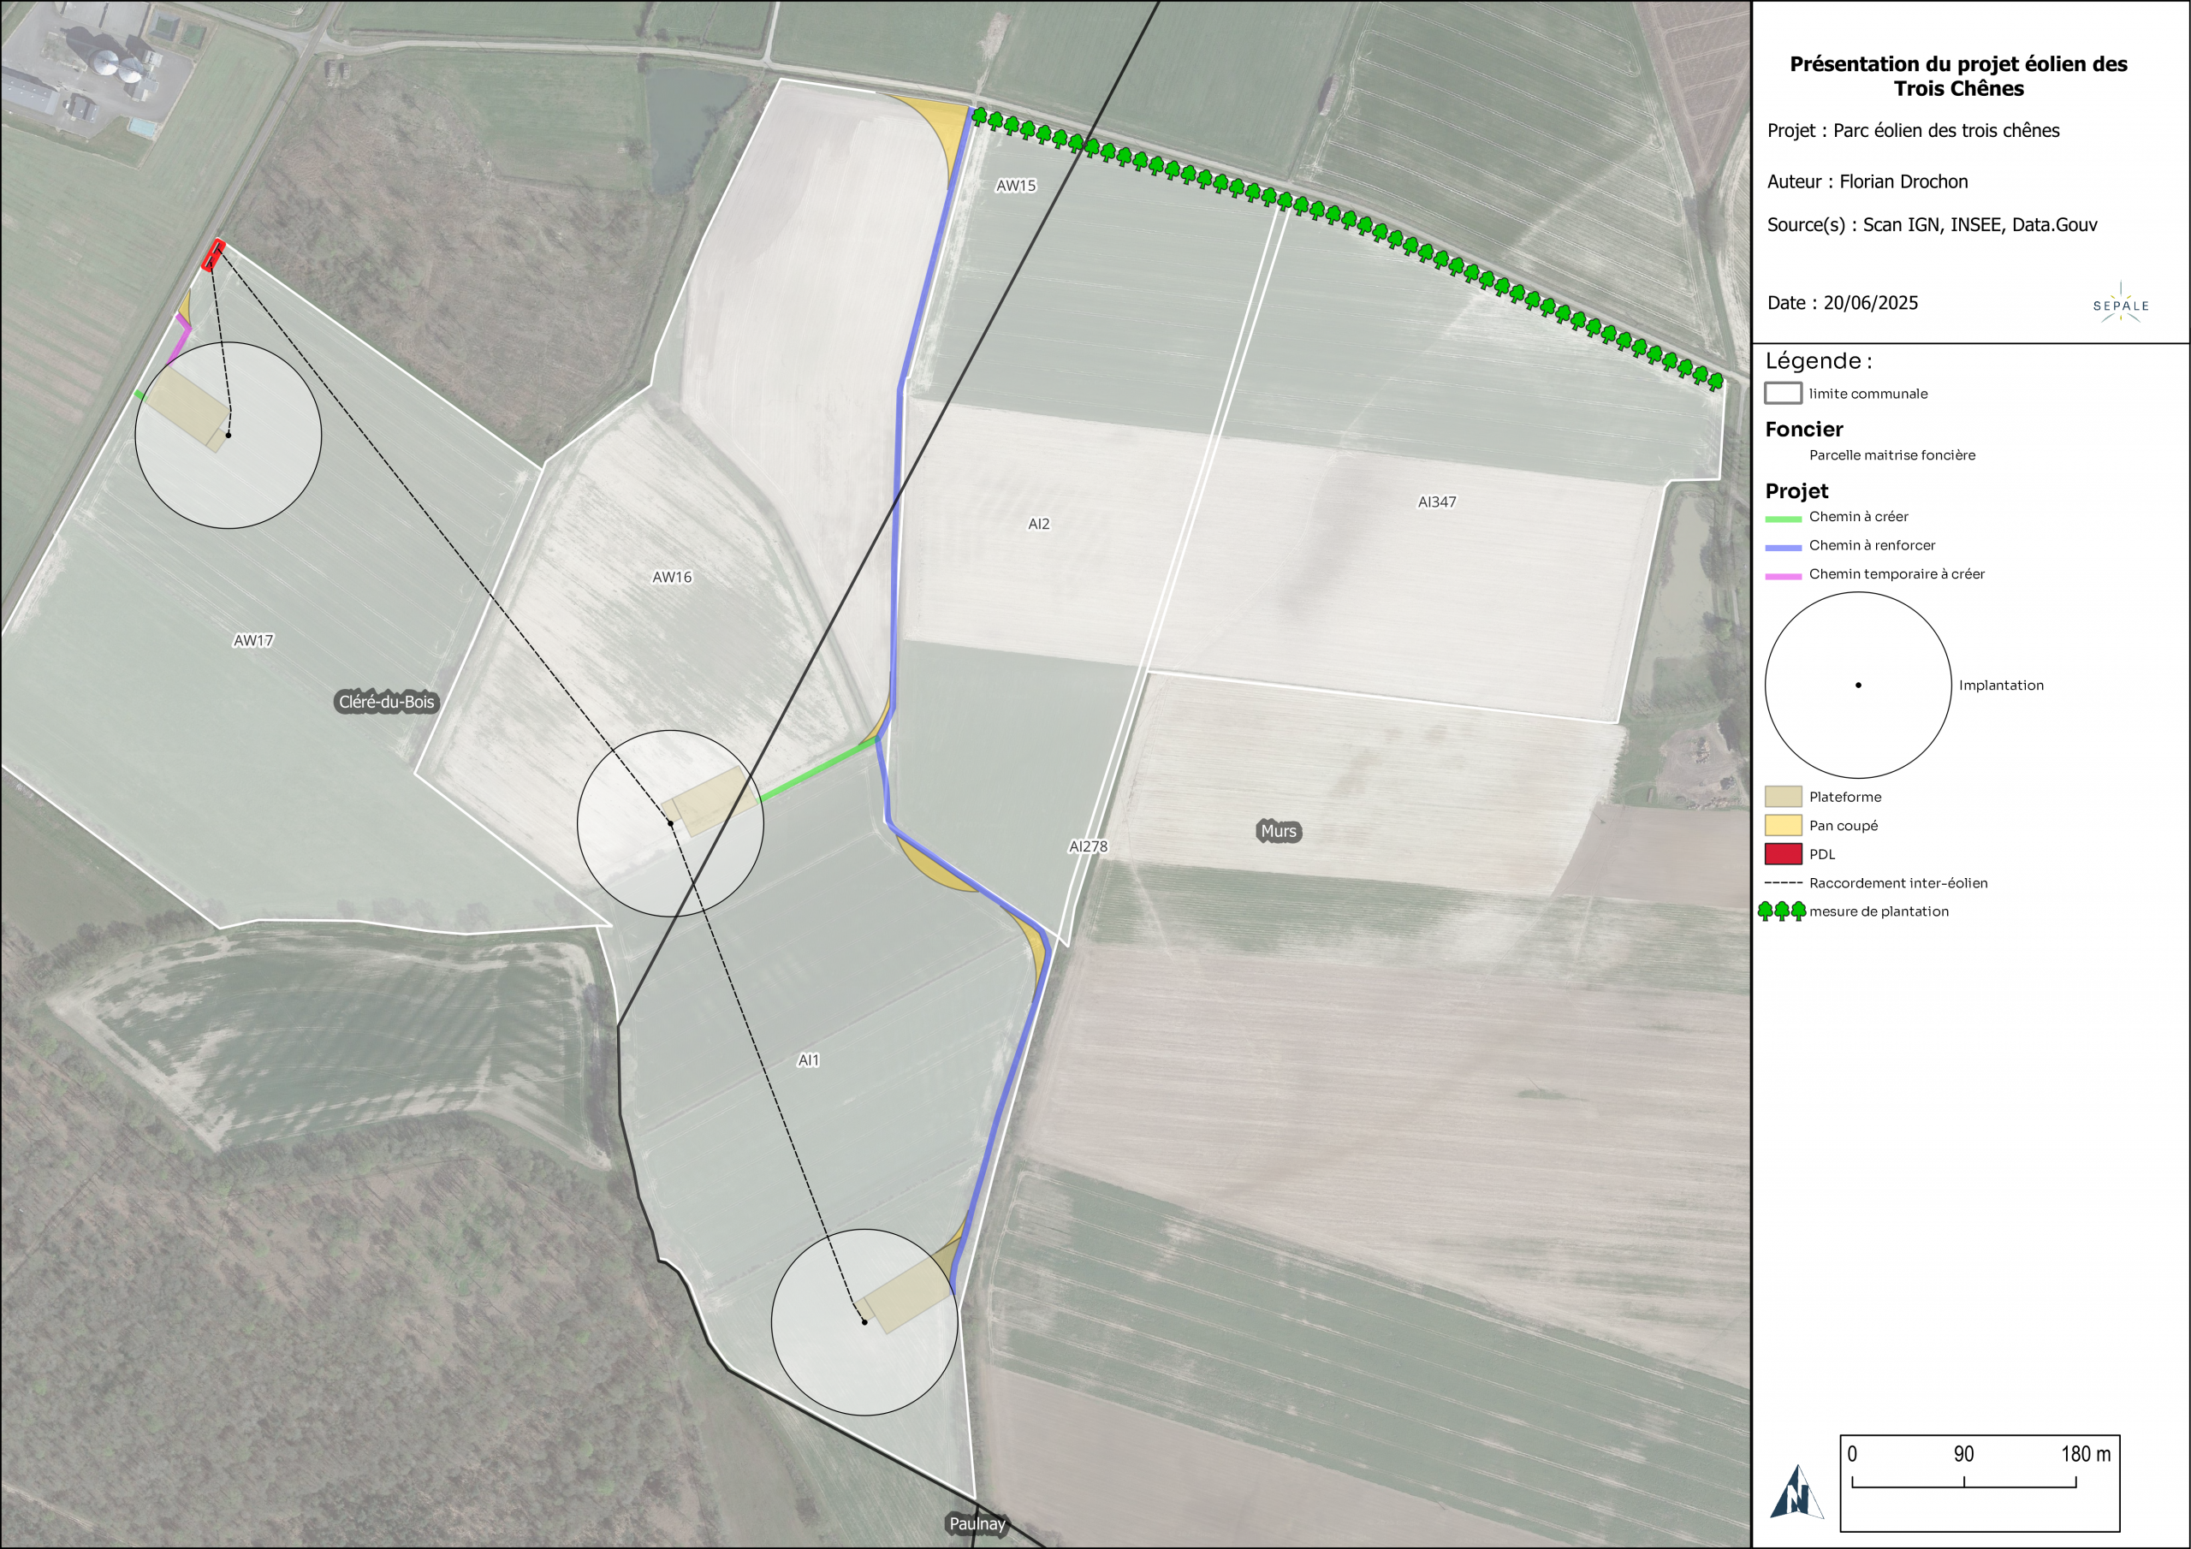The image size is (2191, 1549).
Task: Click the Pan coupé yellow legend swatch
Action: click(1783, 826)
